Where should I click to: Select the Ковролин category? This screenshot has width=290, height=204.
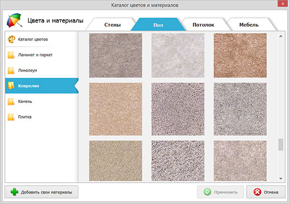(42, 86)
